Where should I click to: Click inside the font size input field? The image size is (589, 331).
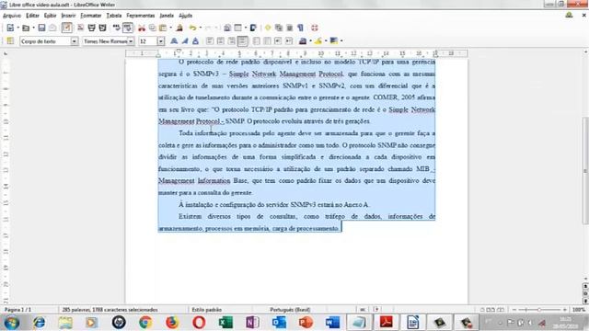point(147,41)
